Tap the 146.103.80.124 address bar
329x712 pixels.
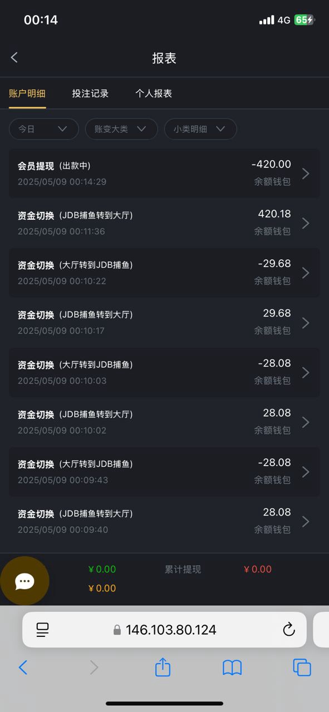[x=164, y=630]
